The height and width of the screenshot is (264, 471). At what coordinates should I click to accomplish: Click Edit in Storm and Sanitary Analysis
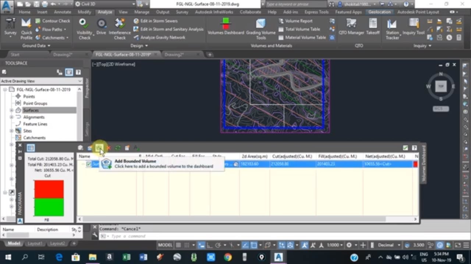pos(169,29)
